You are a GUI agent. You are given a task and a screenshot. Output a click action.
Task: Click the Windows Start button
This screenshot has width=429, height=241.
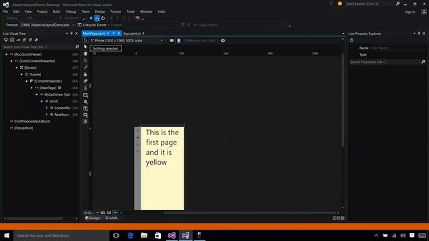7,235
